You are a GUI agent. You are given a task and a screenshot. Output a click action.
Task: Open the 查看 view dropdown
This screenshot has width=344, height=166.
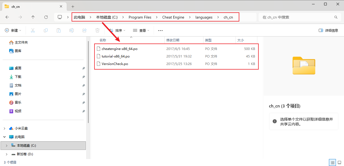pos(141,31)
